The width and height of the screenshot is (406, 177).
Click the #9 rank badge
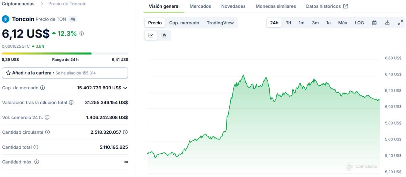(73, 19)
